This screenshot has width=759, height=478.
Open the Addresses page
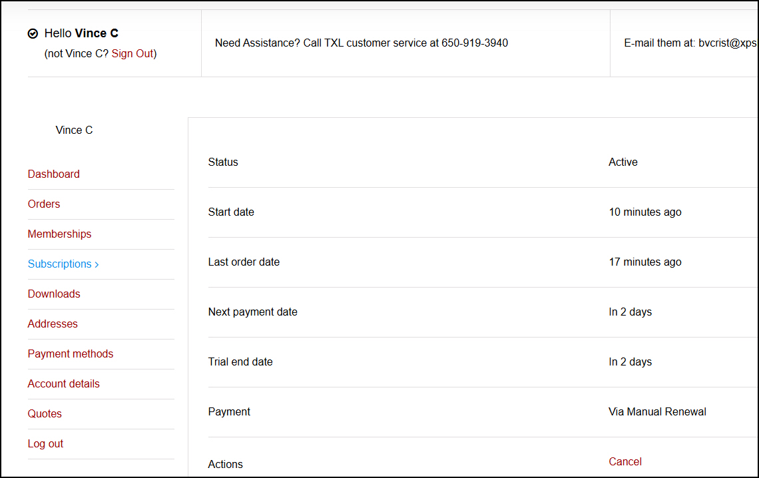pyautogui.click(x=53, y=324)
